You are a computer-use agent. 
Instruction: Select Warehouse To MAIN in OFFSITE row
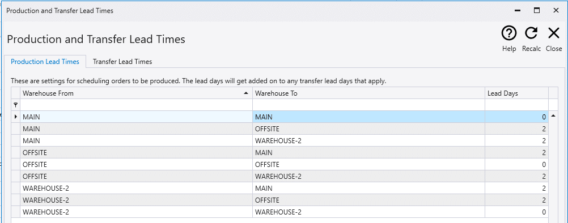(369, 153)
